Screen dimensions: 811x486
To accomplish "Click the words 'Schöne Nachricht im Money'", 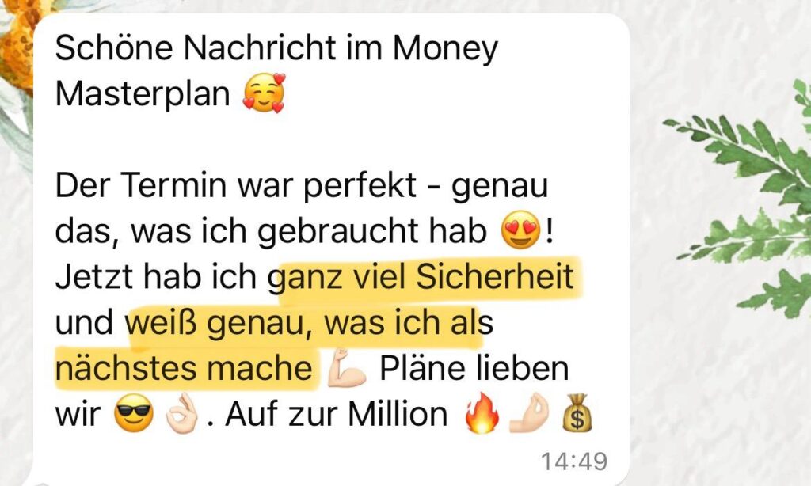I will tap(276, 48).
